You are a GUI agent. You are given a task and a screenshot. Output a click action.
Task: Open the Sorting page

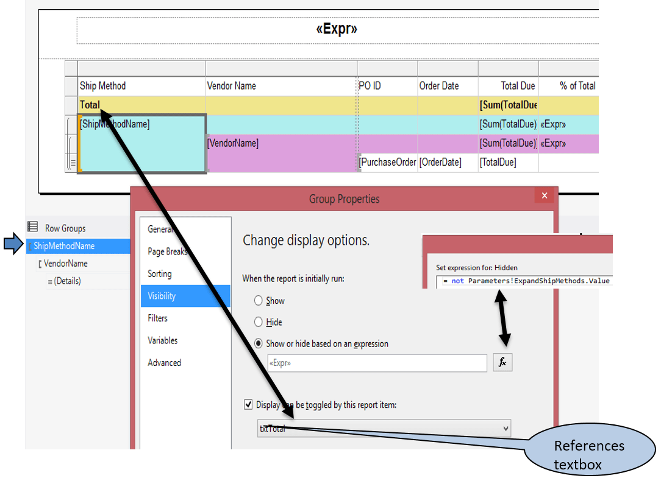tap(159, 273)
